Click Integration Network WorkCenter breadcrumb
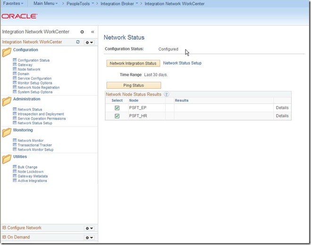Image resolution: width=311 pixels, height=245 pixels. pos(175,4)
